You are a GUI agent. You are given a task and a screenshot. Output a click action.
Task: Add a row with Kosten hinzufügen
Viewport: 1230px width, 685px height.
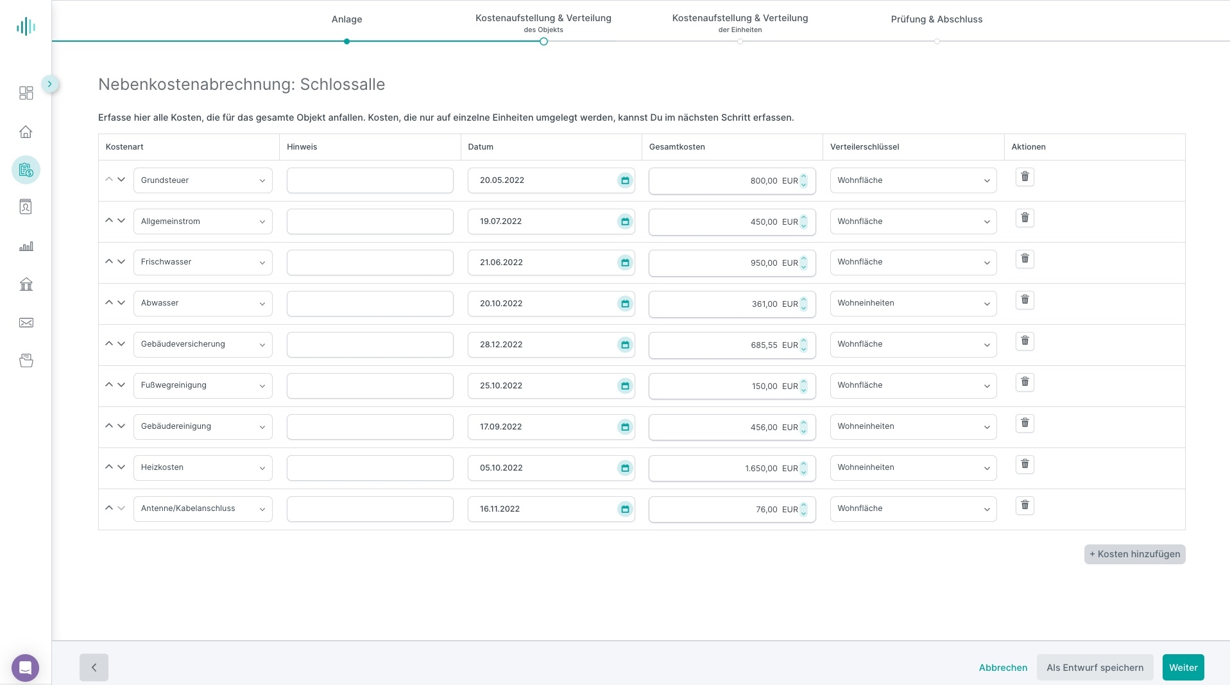(1134, 554)
